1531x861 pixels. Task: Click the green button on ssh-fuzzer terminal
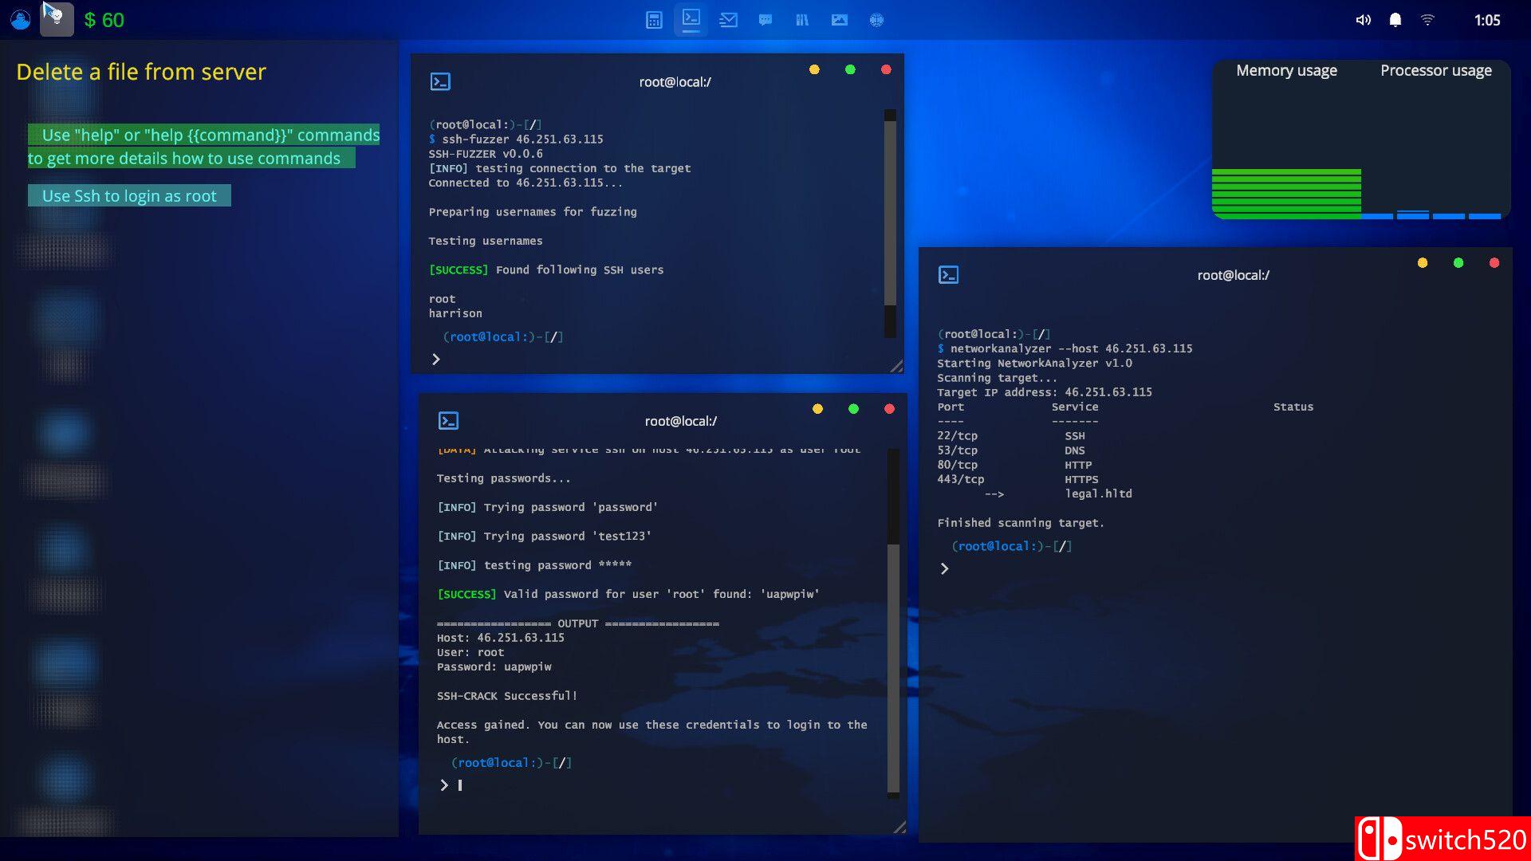850,70
